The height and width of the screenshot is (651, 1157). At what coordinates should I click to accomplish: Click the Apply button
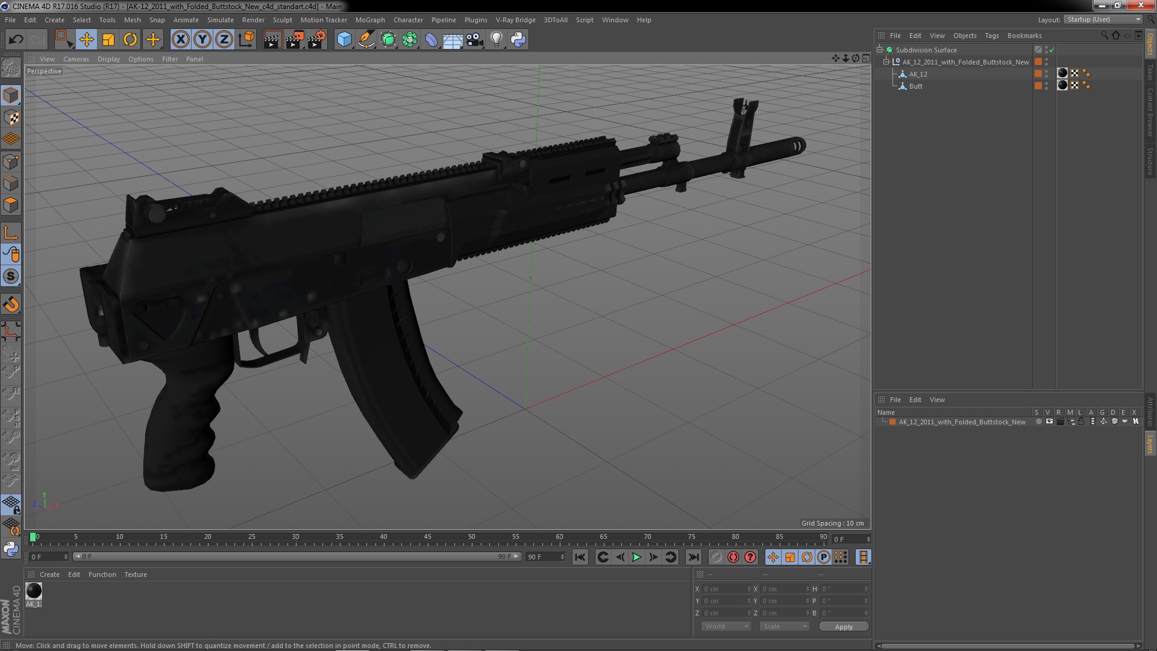click(844, 627)
